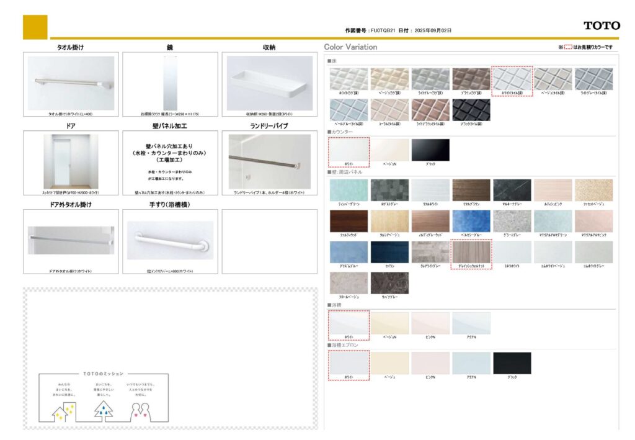
Task: Open the 鏡 mirror product image
Action: [170, 83]
